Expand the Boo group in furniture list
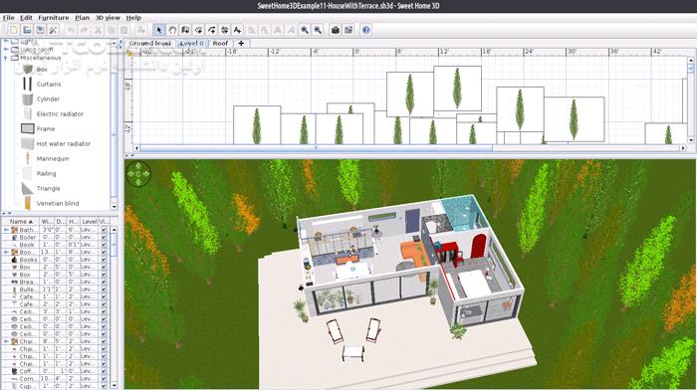 click(x=6, y=252)
